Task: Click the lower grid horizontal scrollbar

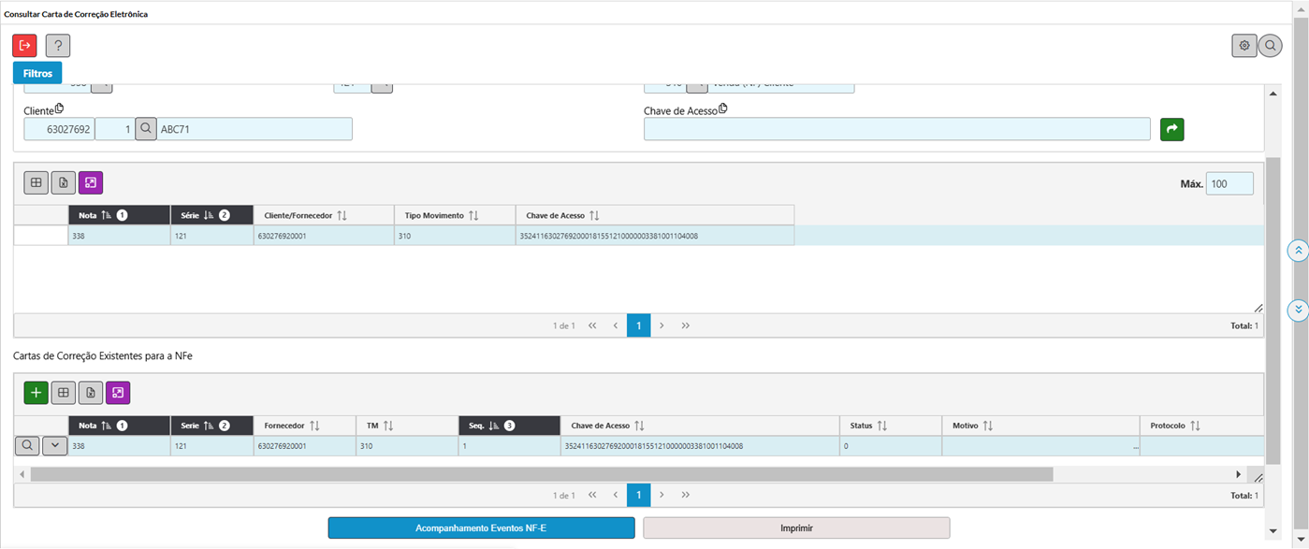Action: [541, 475]
